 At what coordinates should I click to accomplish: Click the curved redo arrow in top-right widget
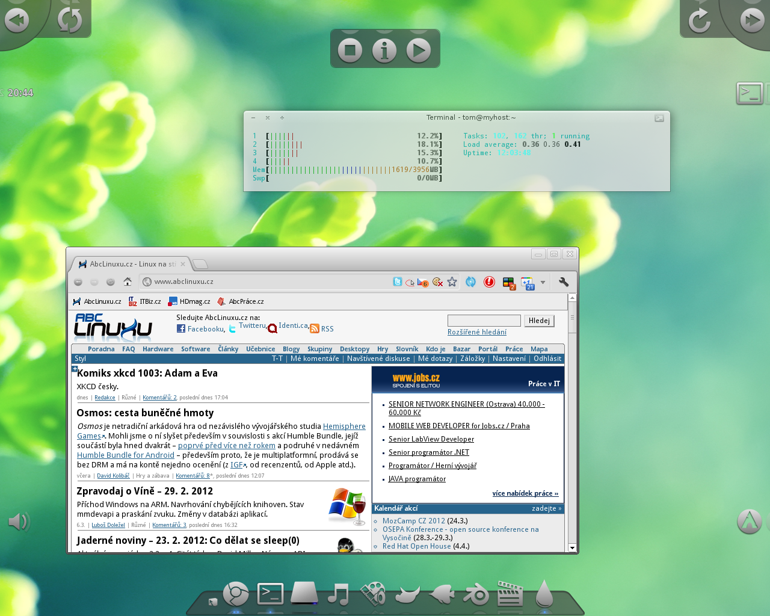(700, 20)
